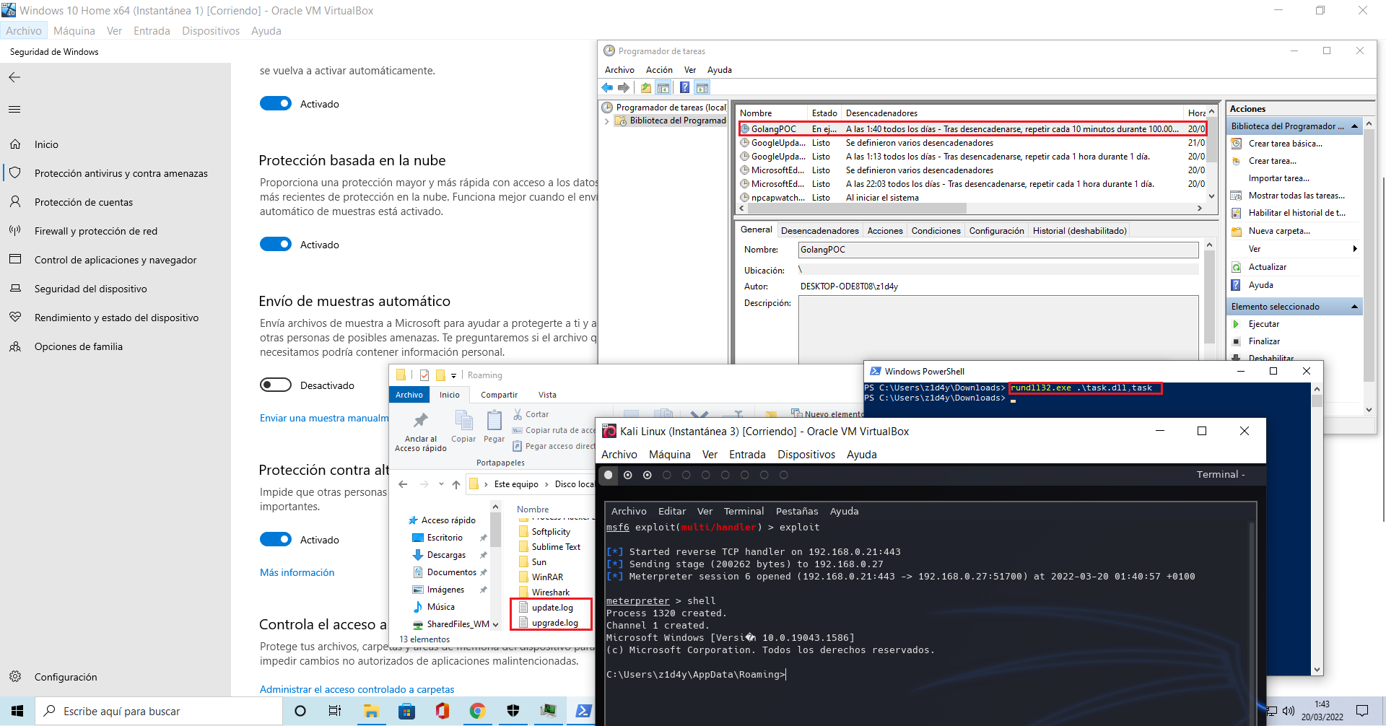Click the up-folder icon in Programador de tareas toolbar
The width and height of the screenshot is (1386, 726).
click(645, 88)
